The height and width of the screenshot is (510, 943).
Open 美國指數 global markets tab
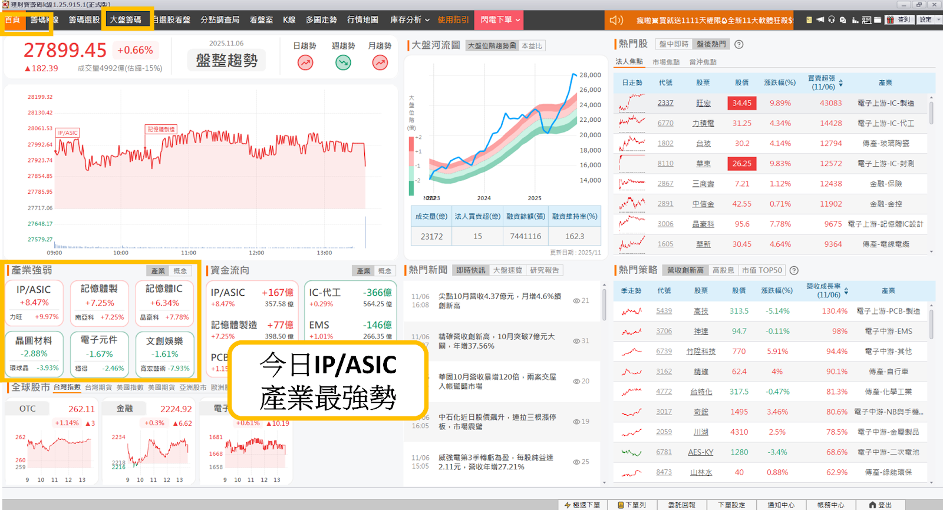point(130,388)
